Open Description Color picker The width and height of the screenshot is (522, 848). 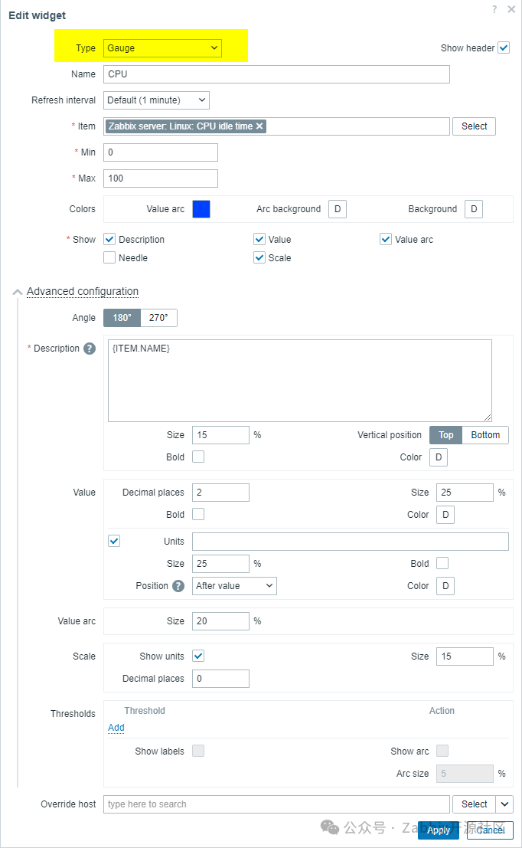tap(439, 457)
